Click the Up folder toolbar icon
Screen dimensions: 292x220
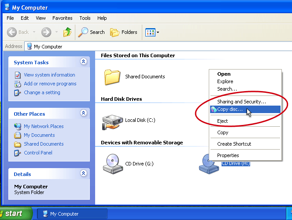(x=67, y=32)
